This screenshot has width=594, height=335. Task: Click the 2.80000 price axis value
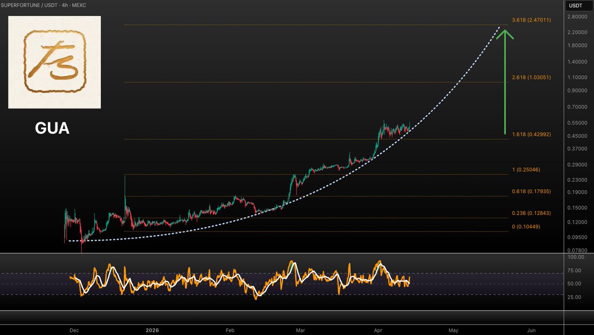coord(577,16)
